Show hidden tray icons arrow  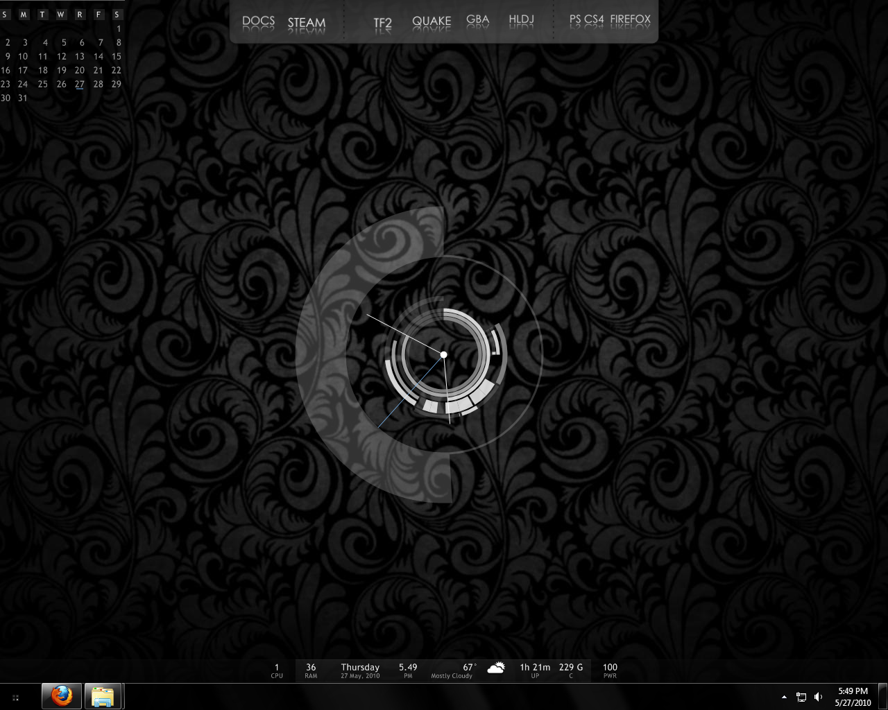[784, 697]
